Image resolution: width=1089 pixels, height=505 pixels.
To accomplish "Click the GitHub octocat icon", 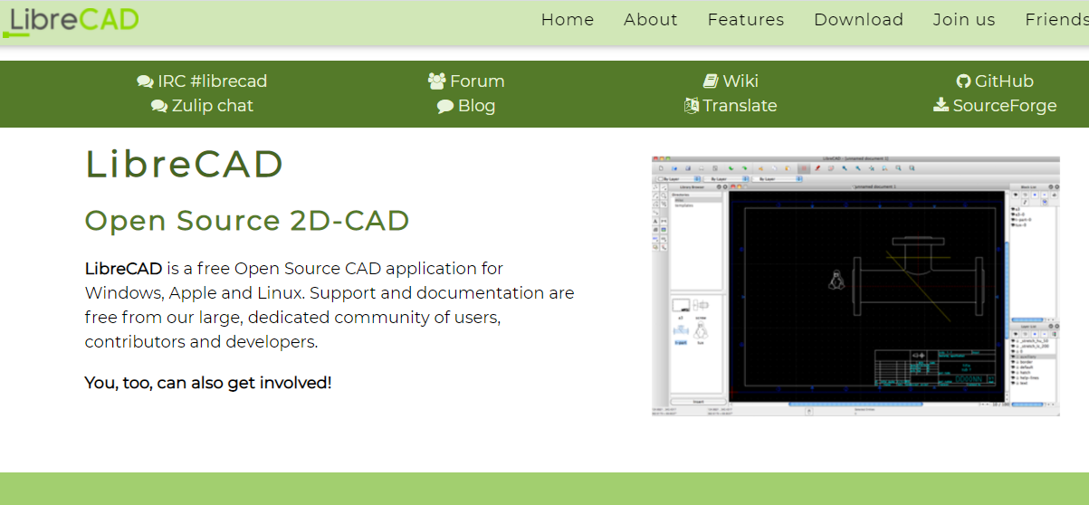I will click(x=963, y=81).
